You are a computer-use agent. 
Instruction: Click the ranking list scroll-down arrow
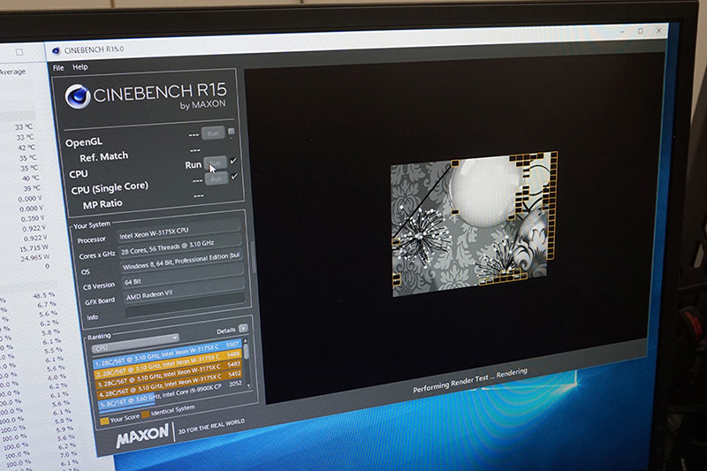(249, 386)
